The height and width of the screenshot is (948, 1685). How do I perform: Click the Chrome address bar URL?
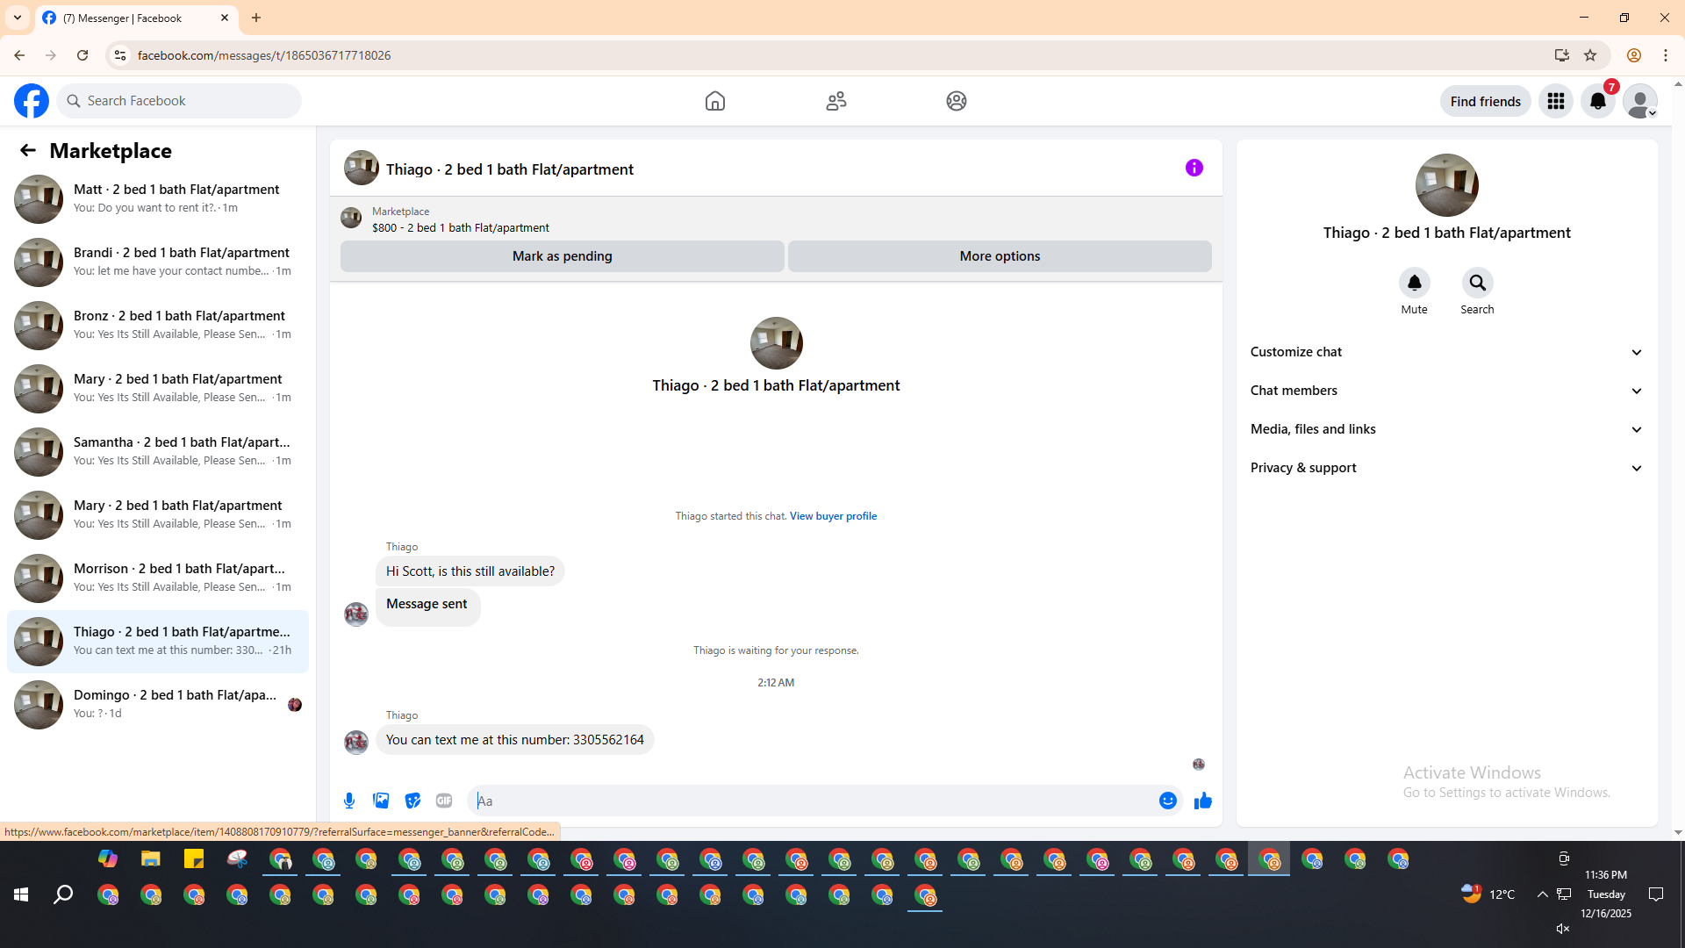click(264, 55)
